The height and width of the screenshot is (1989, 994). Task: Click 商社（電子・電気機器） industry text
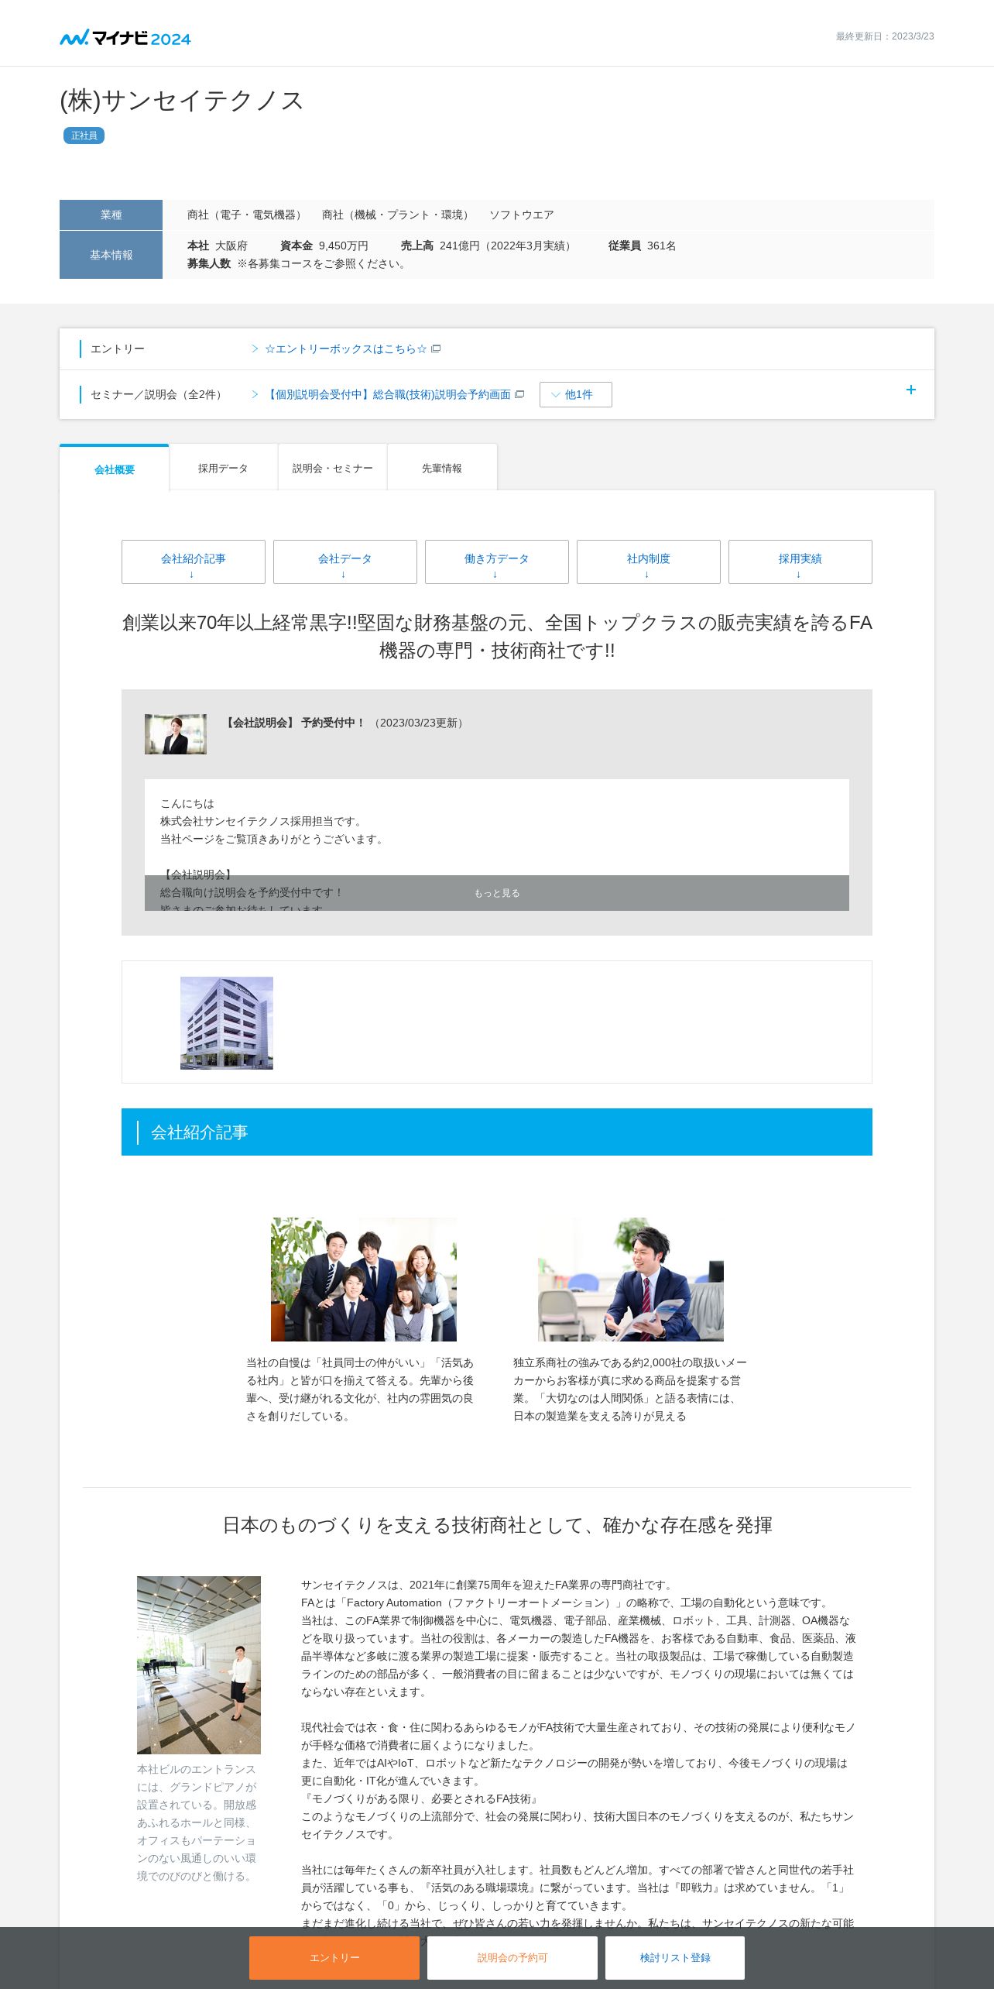pyautogui.click(x=246, y=215)
